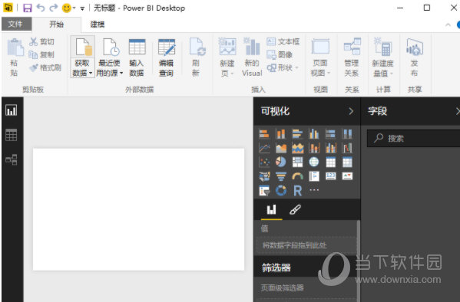This screenshot has width=460, height=302.
Task: Select the table visual
Action: [x=331, y=162]
